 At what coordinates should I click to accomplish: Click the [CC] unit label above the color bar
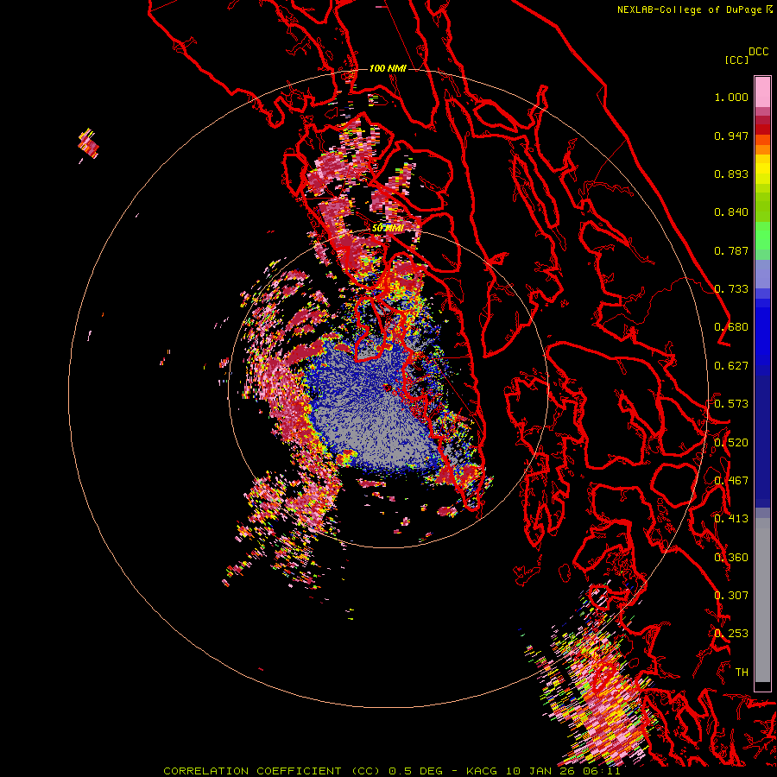tap(736, 60)
